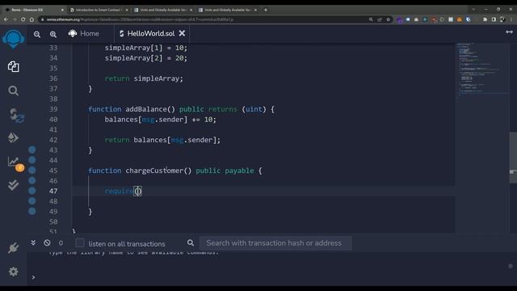
Task: Click the purple extension icon
Action: tap(400, 19)
